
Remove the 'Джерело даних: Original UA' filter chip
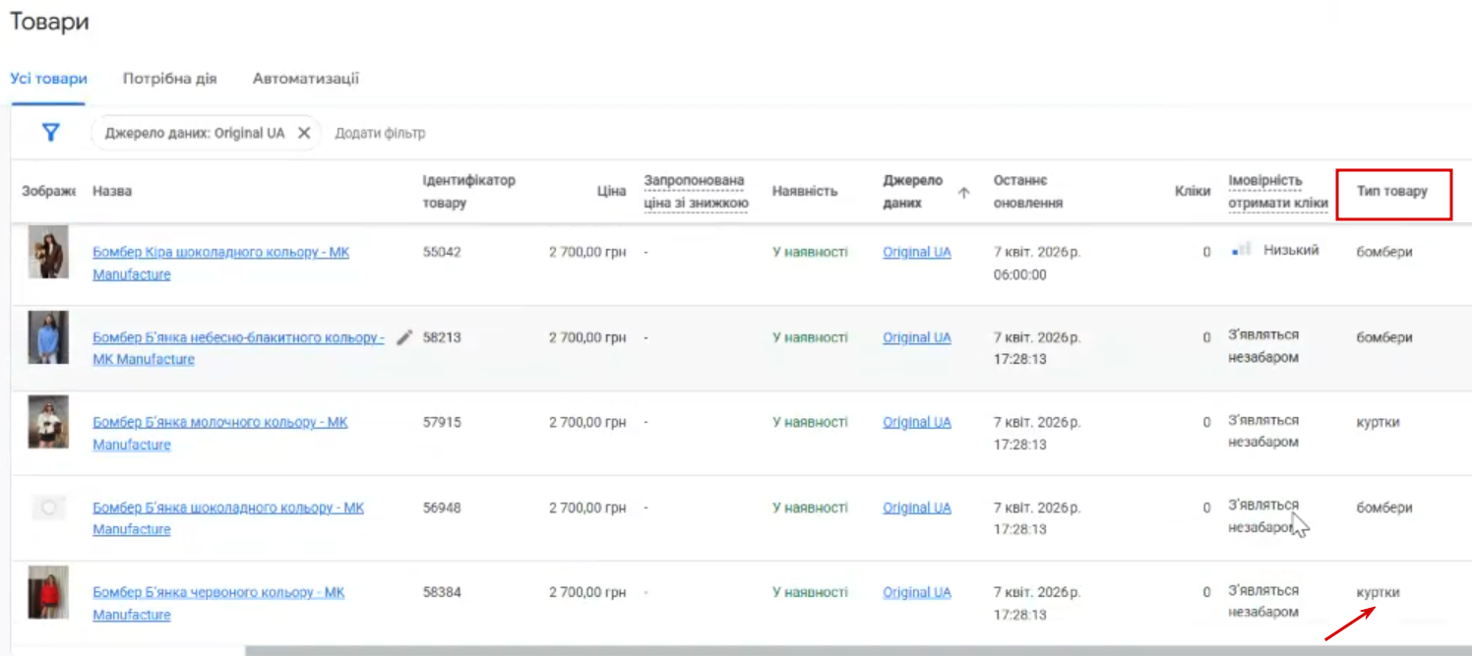click(304, 133)
